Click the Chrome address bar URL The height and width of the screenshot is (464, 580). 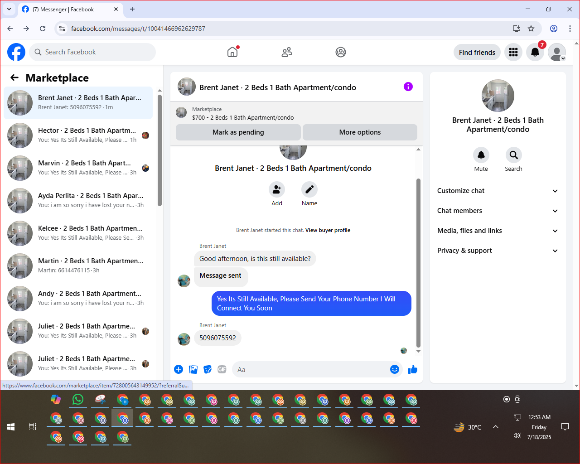click(x=138, y=29)
